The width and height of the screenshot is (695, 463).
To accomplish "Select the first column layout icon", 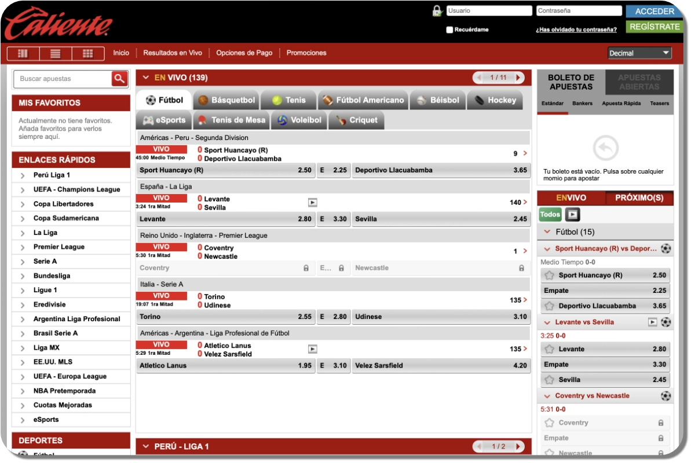I will (x=23, y=53).
